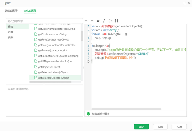Select the 参数 category

point(18,37)
